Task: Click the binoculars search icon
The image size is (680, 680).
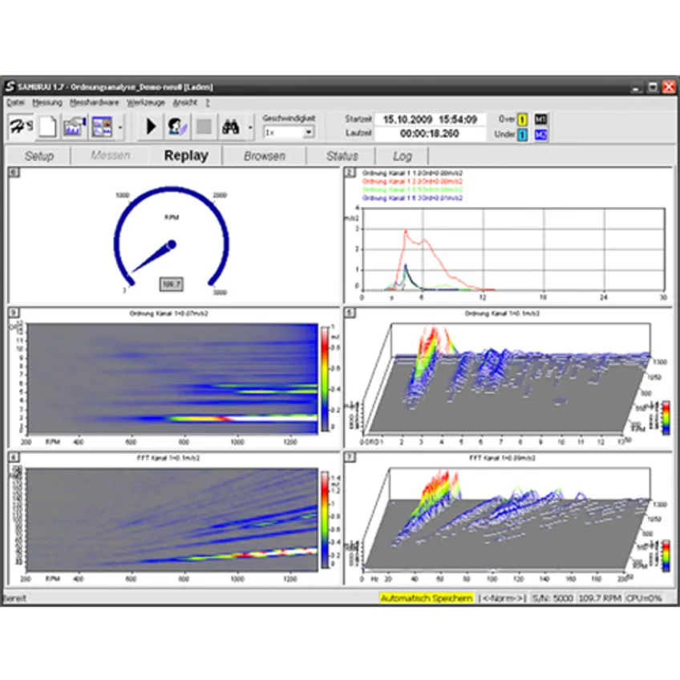Action: pyautogui.click(x=231, y=127)
